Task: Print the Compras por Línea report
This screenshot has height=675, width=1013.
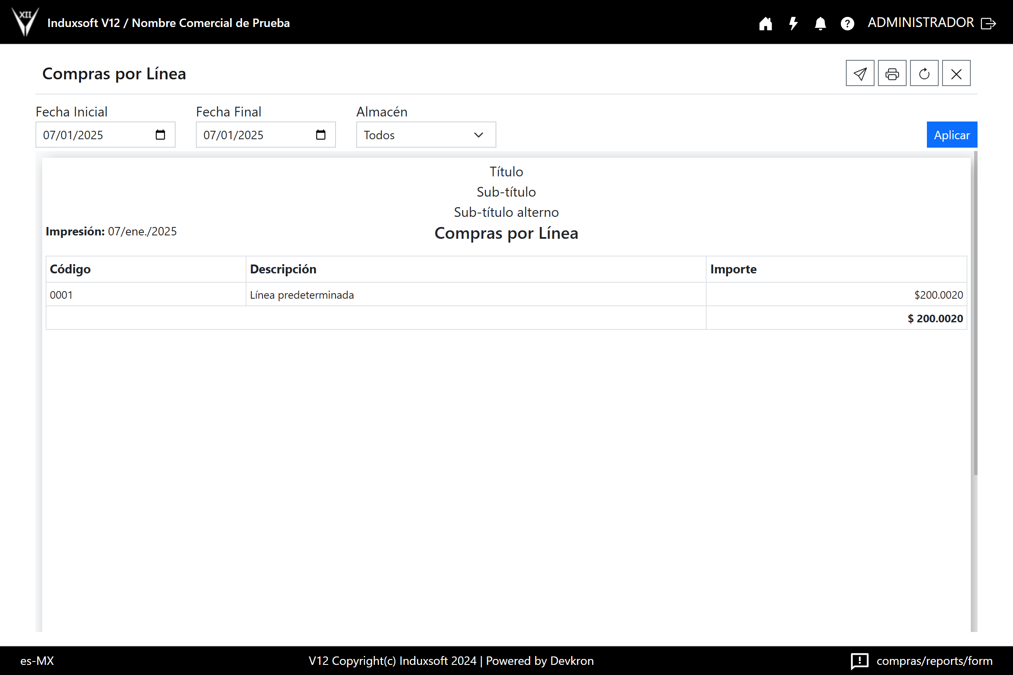Action: [x=892, y=73]
